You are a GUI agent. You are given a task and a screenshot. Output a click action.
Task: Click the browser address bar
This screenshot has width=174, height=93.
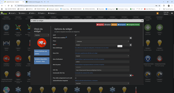(84, 6)
